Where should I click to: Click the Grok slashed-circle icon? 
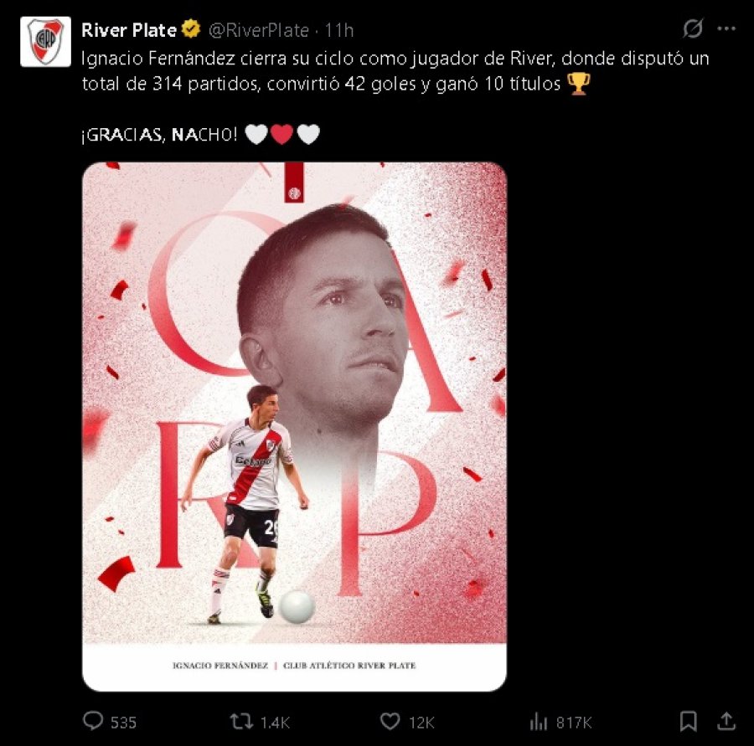693,28
